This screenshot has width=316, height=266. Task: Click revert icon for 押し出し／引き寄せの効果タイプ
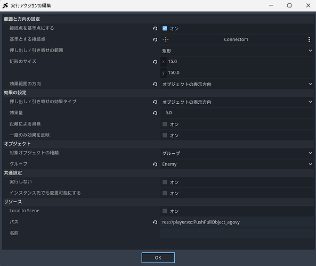coord(155,102)
